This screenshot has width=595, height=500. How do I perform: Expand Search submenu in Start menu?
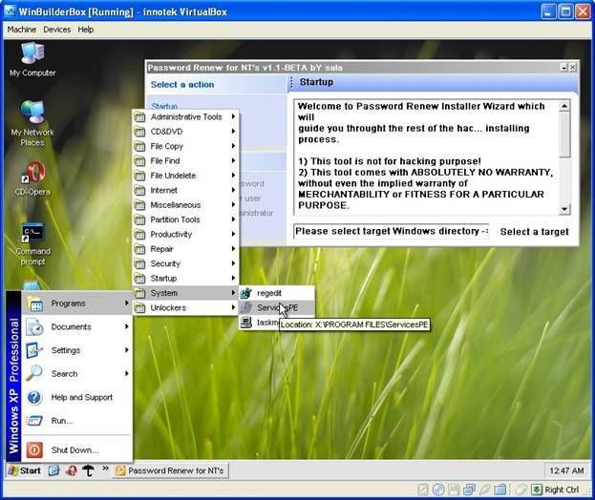pyautogui.click(x=77, y=373)
